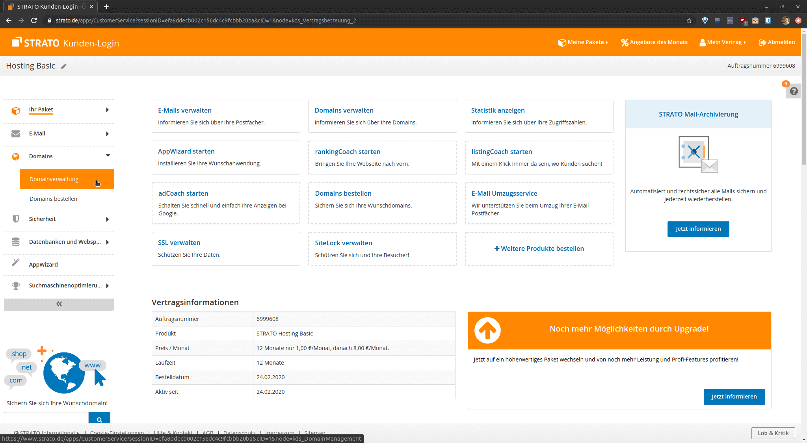Screen dimensions: 807x443
Task: Click the Bitwarden shield extension icon
Action: pos(768,20)
